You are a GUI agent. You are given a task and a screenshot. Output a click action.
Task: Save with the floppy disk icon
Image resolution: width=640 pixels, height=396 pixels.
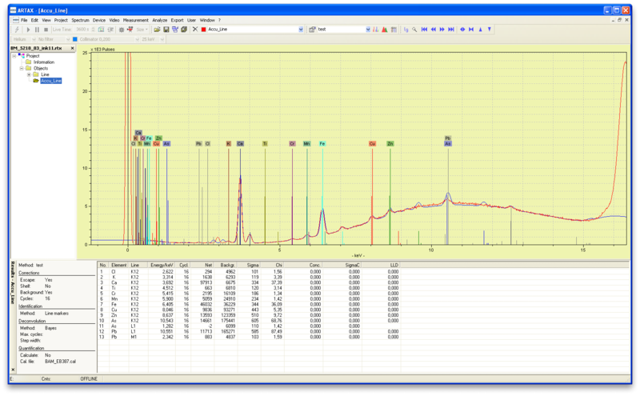pyautogui.click(x=166, y=30)
